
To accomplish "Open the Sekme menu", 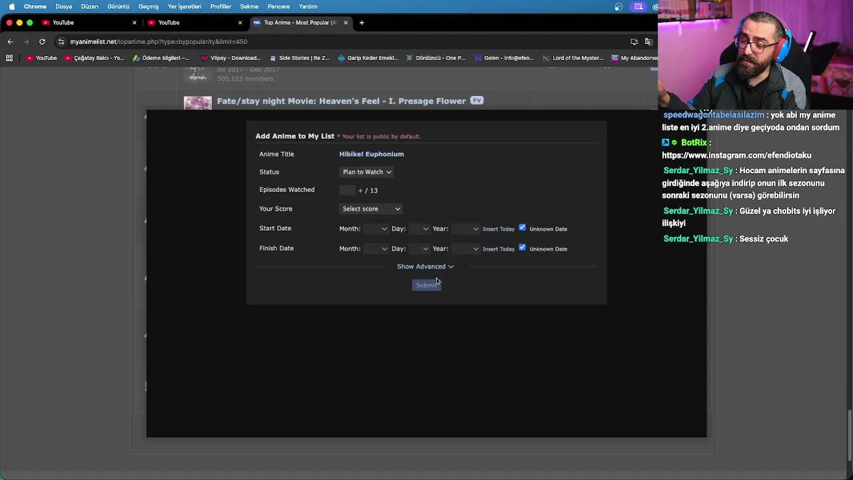I will pyautogui.click(x=249, y=7).
